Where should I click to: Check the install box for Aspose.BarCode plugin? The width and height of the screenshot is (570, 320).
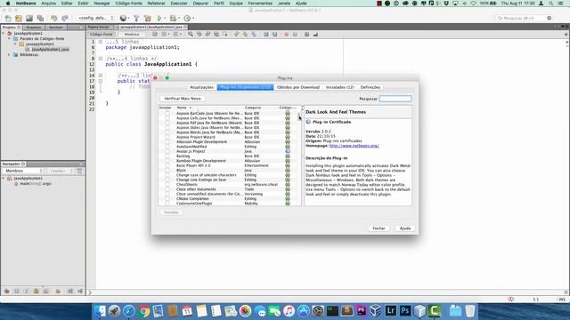pyautogui.click(x=167, y=114)
